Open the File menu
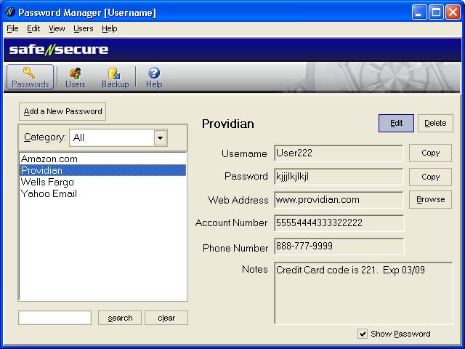465x349 pixels. (x=12, y=28)
